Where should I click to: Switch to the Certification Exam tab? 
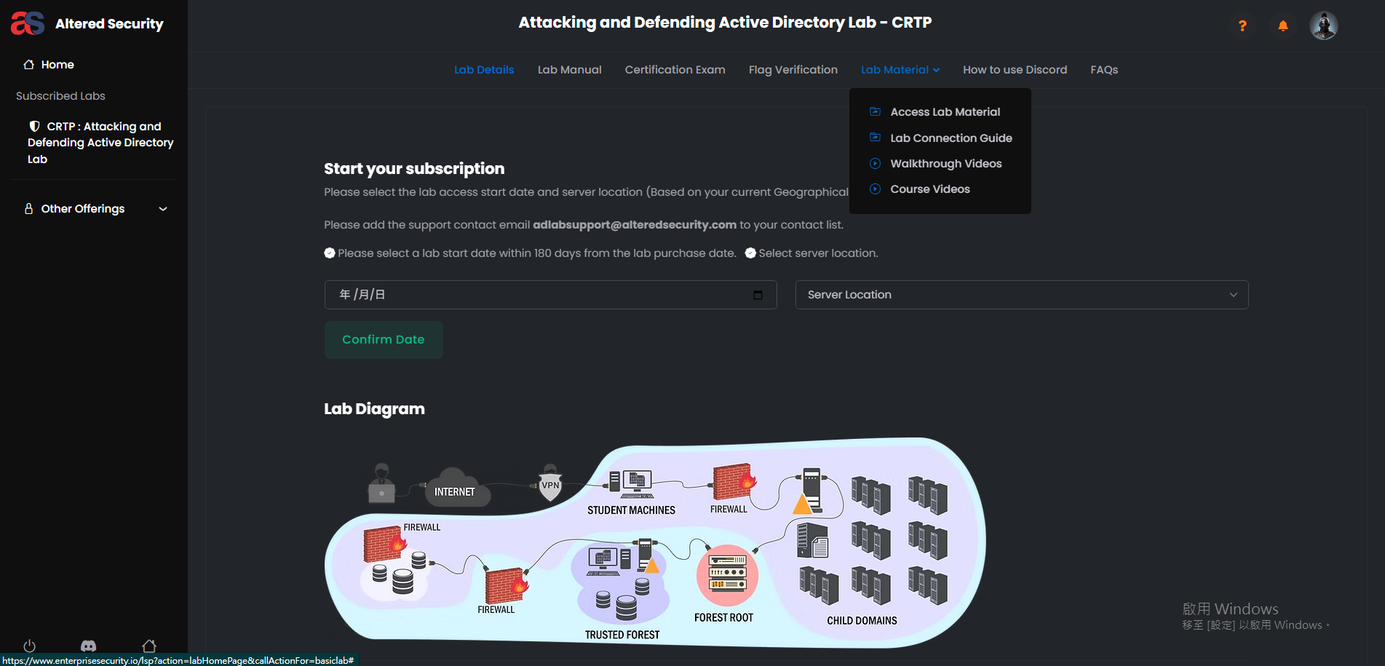pos(675,70)
